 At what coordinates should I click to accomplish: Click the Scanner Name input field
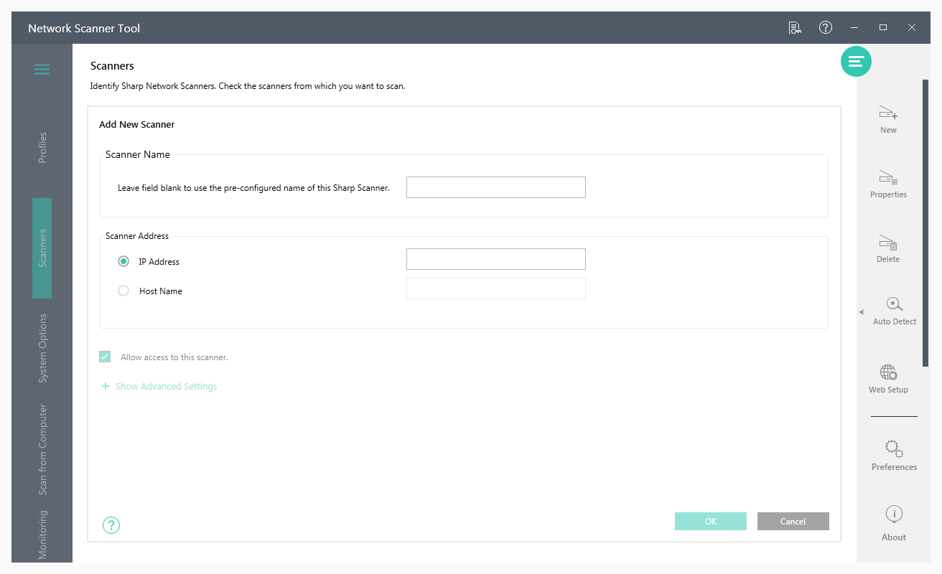(496, 187)
